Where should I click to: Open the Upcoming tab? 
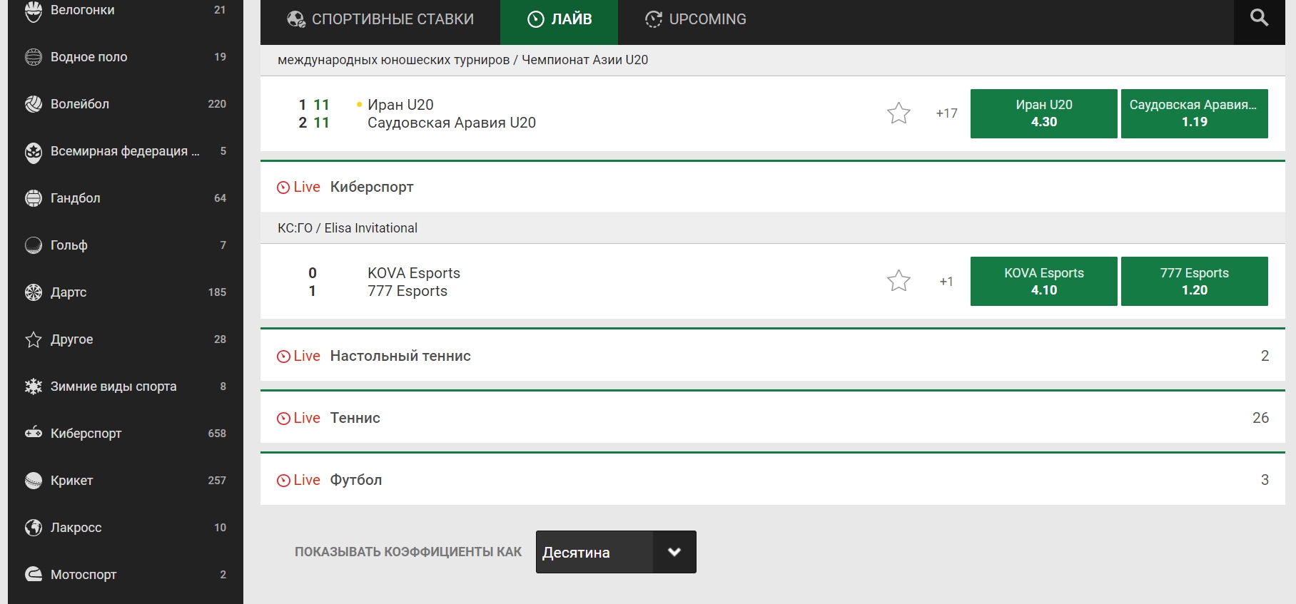coord(696,19)
